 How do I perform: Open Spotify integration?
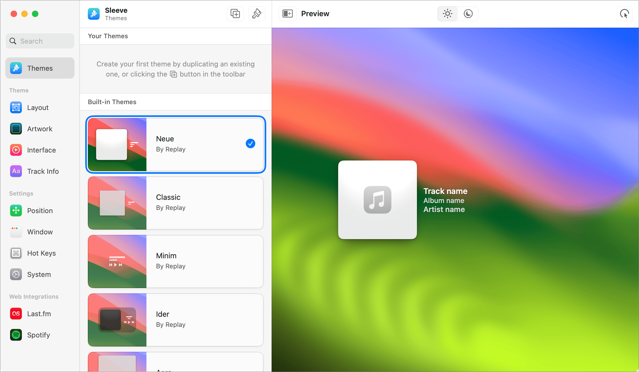point(38,335)
